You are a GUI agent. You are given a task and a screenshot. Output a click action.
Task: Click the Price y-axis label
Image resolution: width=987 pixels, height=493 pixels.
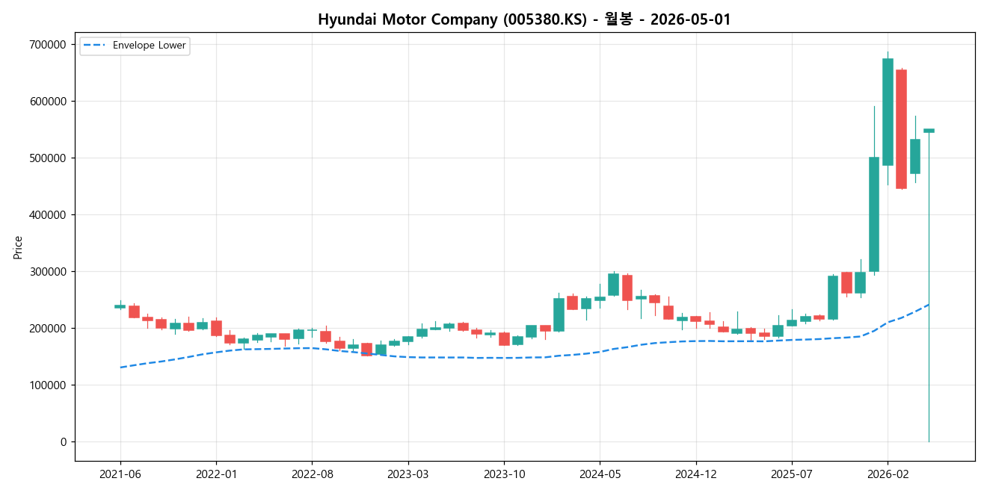18,247
